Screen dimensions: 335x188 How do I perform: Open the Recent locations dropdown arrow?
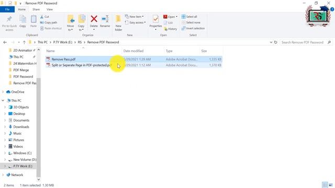pyautogui.click(x=19, y=42)
